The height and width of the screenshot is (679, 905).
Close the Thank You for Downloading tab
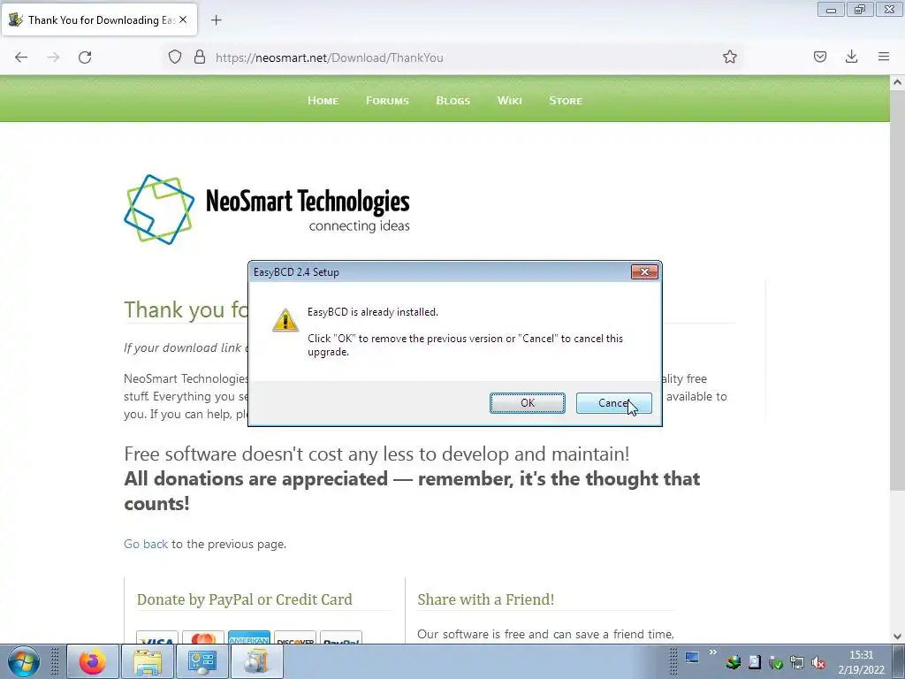point(183,19)
